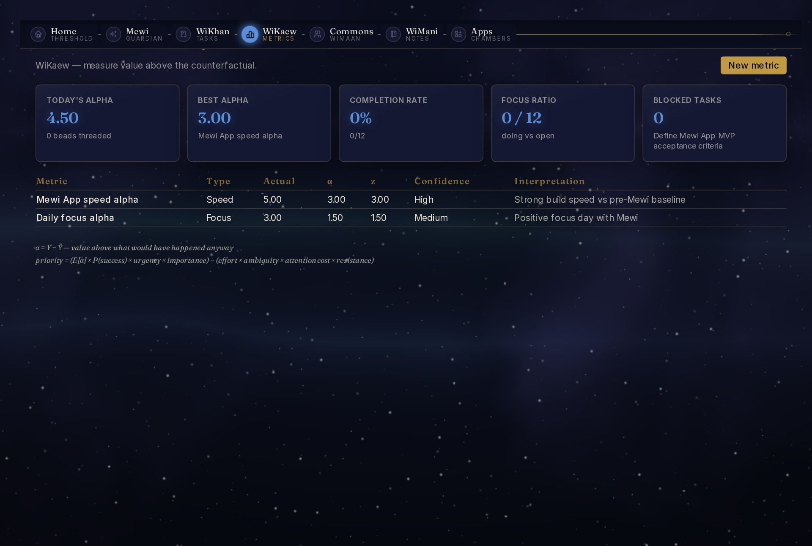This screenshot has width=812, height=546.
Task: Switch to the WiKhan tab label
Action: point(213,31)
